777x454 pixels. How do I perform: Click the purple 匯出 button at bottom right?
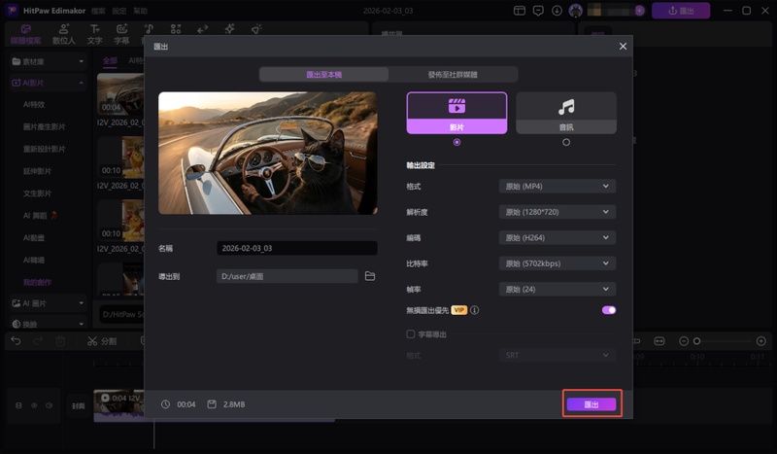pos(591,403)
